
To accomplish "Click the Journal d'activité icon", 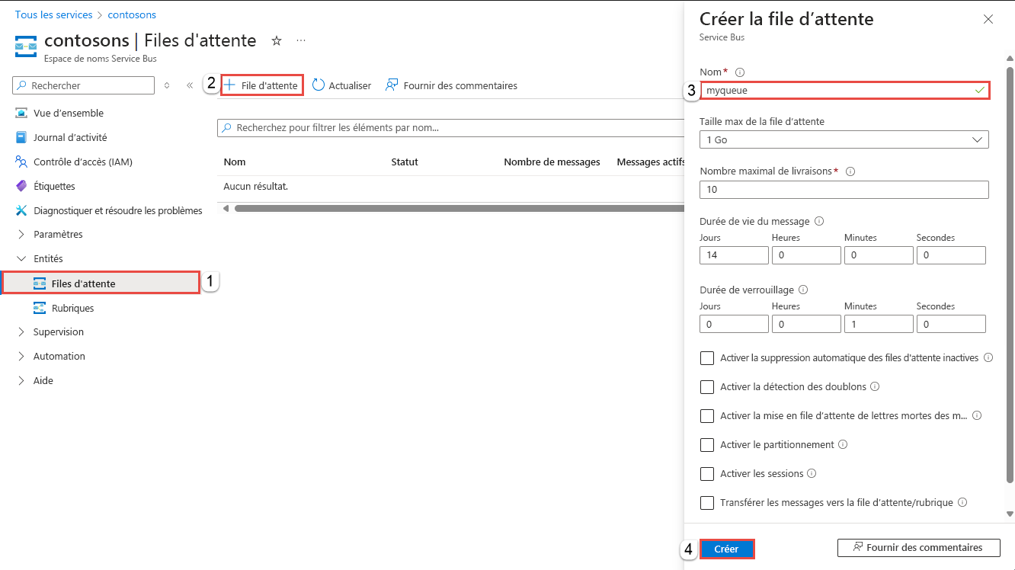I will click(21, 137).
